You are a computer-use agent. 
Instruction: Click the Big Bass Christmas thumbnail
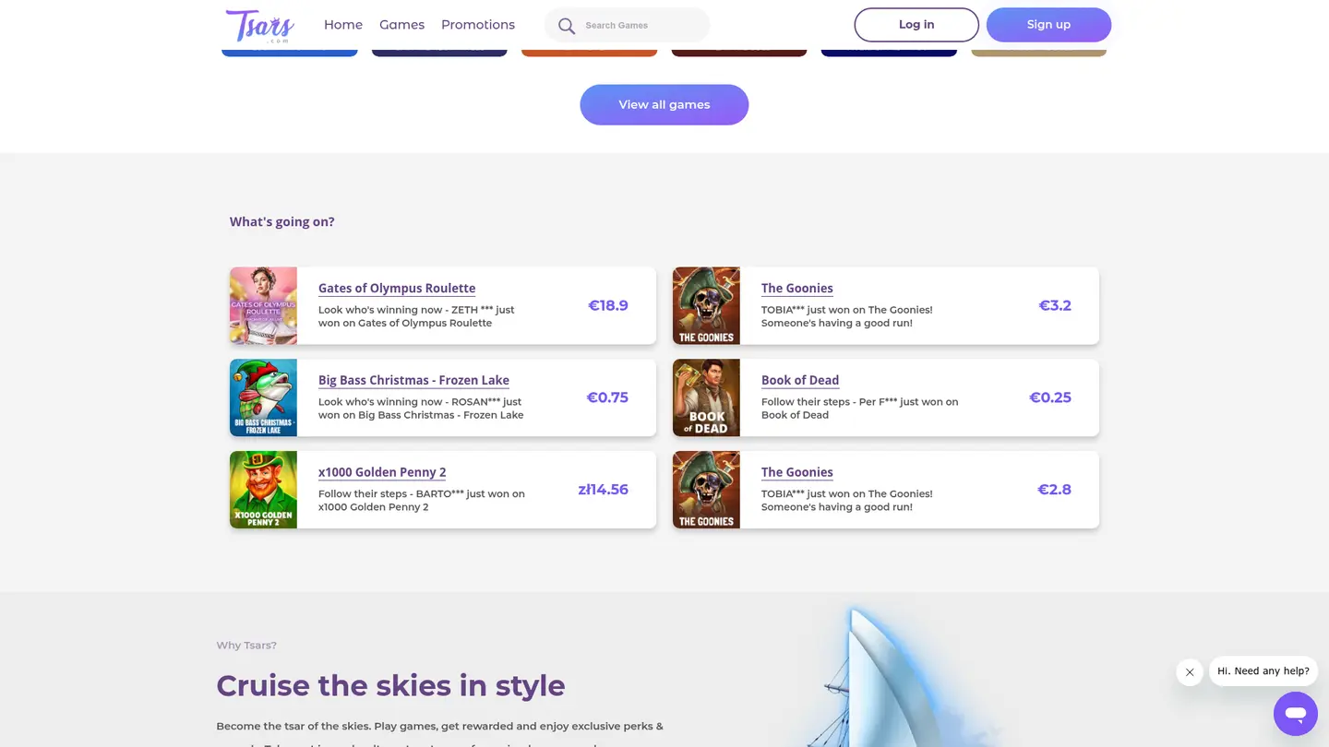(x=263, y=397)
